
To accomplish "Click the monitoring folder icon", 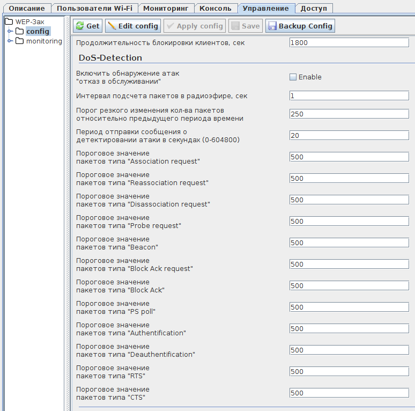I will pyautogui.click(x=19, y=41).
